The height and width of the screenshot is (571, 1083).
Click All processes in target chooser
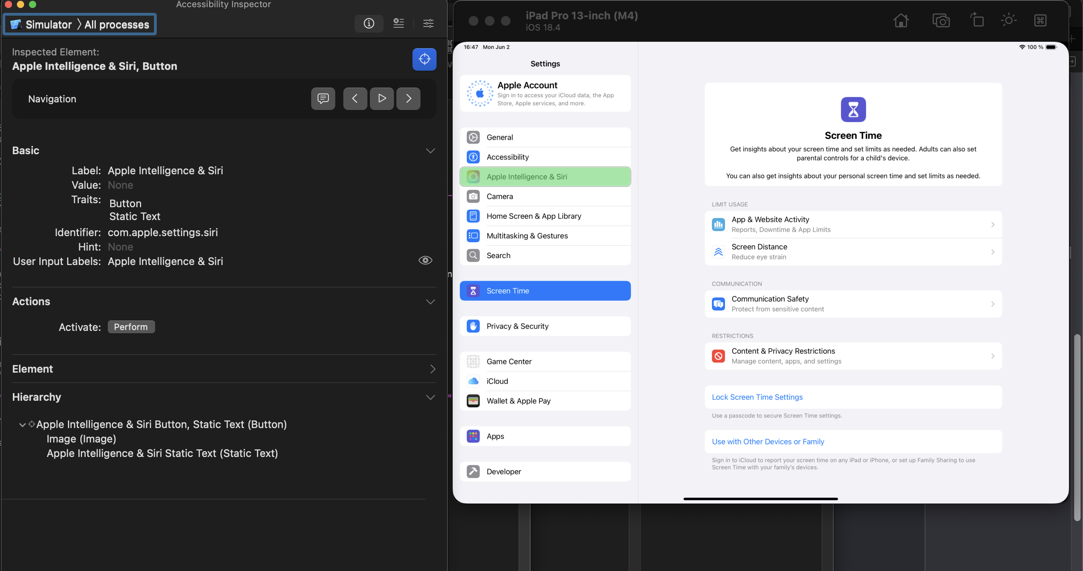click(x=117, y=25)
